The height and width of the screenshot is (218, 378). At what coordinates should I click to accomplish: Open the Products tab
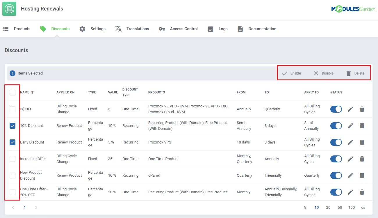17,29
